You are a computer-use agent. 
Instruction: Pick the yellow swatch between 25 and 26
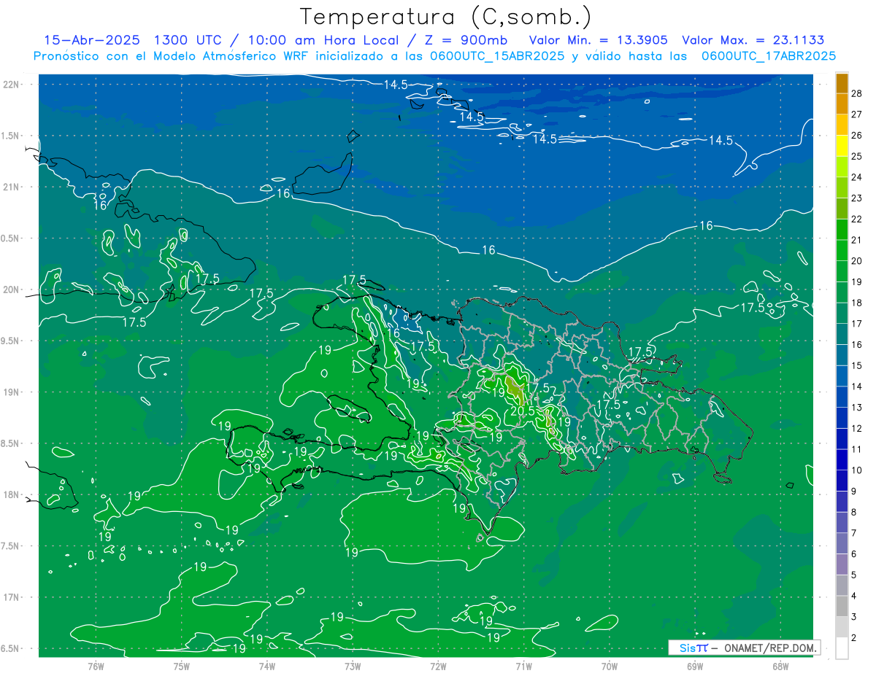pos(842,145)
